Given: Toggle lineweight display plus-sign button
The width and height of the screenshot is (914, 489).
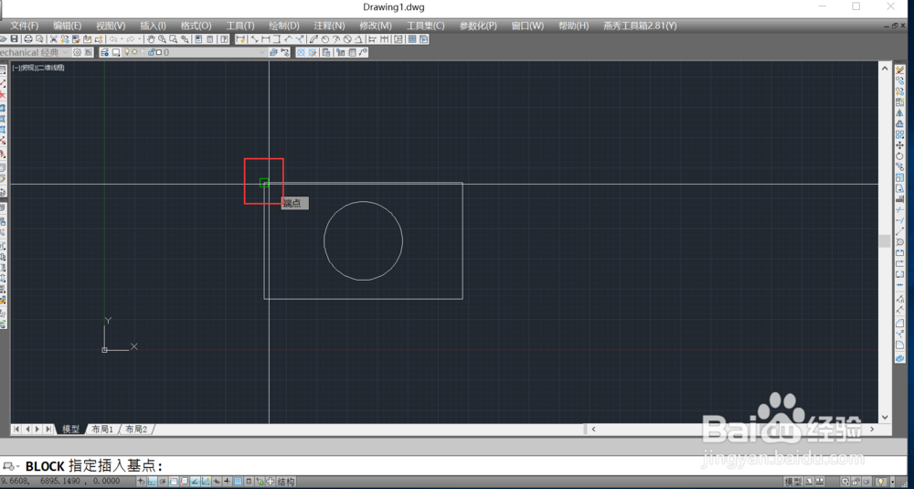Looking at the screenshot, I should (x=227, y=482).
